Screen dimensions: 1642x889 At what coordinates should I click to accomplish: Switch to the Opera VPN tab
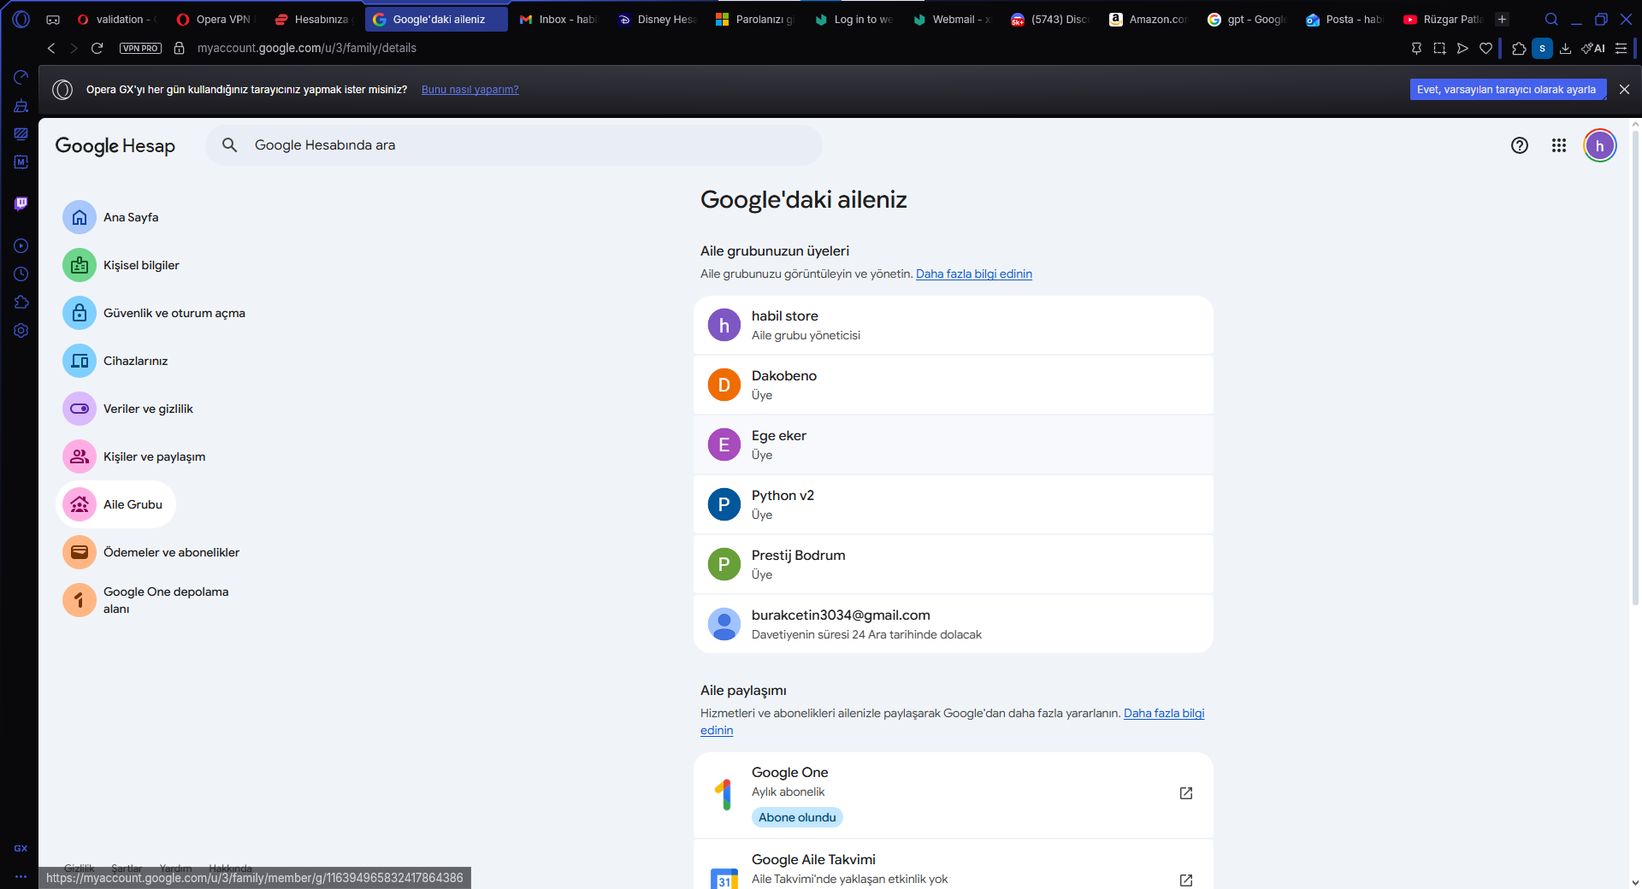216,19
